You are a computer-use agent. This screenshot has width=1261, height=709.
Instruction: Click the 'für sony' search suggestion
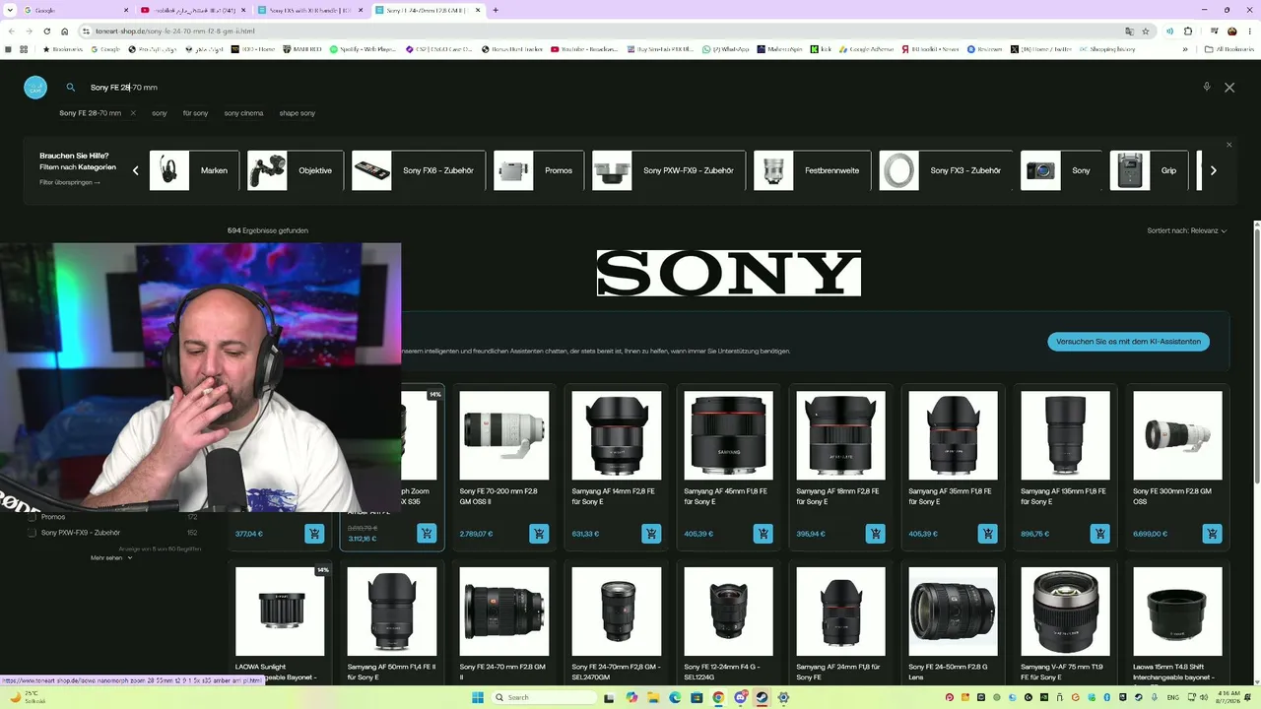point(195,113)
